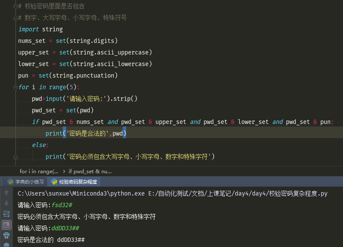Click the print console output icon
This screenshot has height=247, width=343.
coord(6,235)
